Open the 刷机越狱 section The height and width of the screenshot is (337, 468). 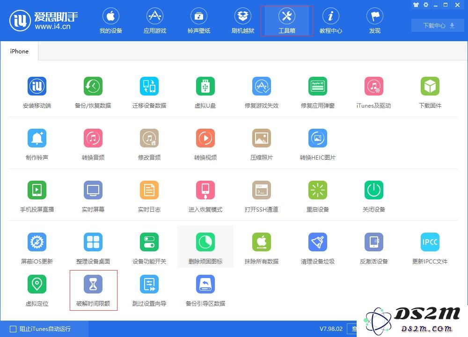pos(242,21)
